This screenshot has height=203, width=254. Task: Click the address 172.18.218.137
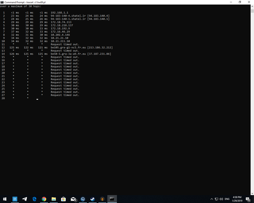(62, 26)
